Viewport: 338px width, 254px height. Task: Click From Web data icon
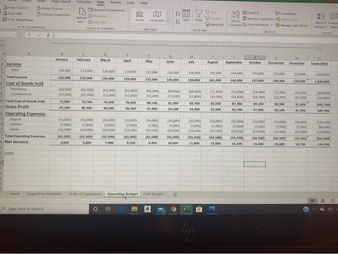coord(5,14)
